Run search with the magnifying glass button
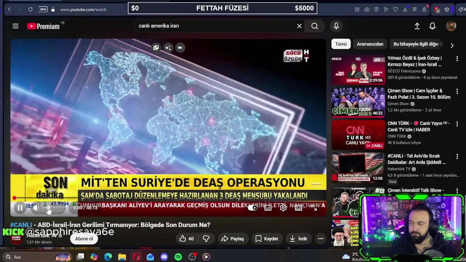 pos(315,26)
